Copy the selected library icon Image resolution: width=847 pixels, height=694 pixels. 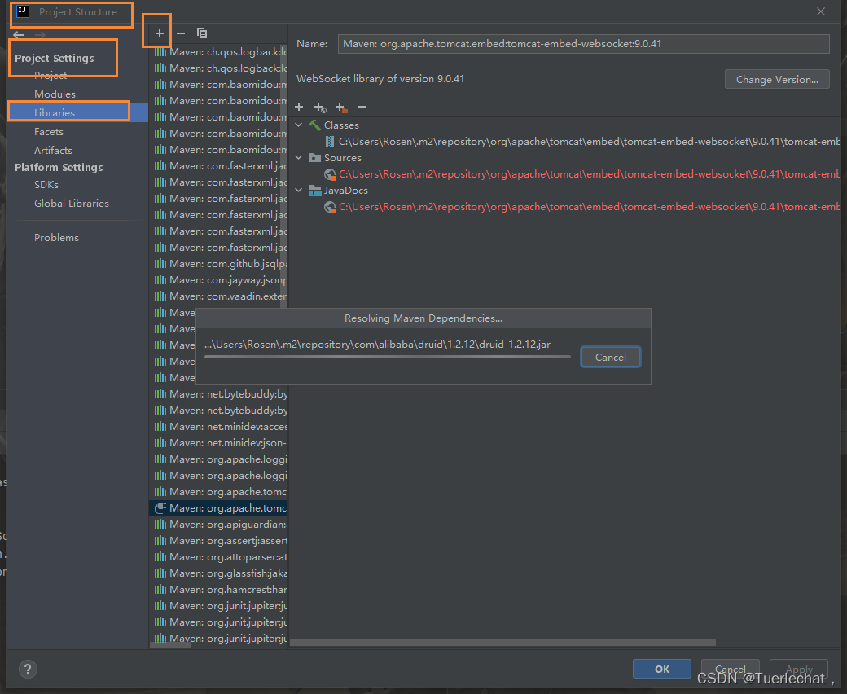tap(202, 33)
